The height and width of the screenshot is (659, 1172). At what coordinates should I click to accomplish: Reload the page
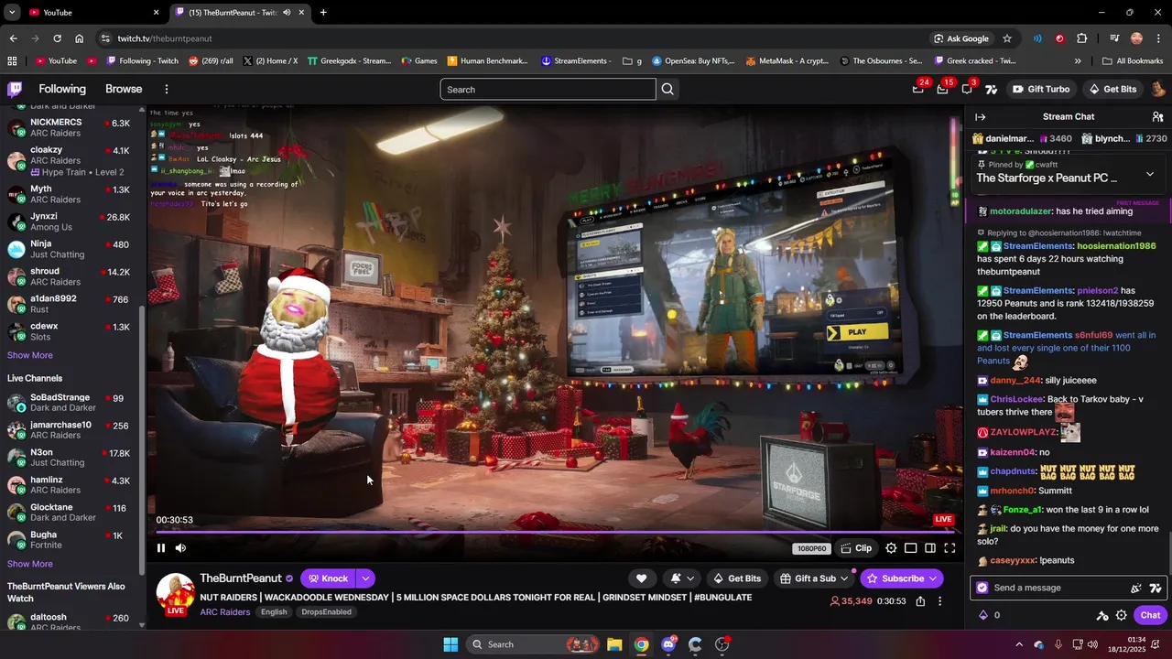(x=57, y=38)
